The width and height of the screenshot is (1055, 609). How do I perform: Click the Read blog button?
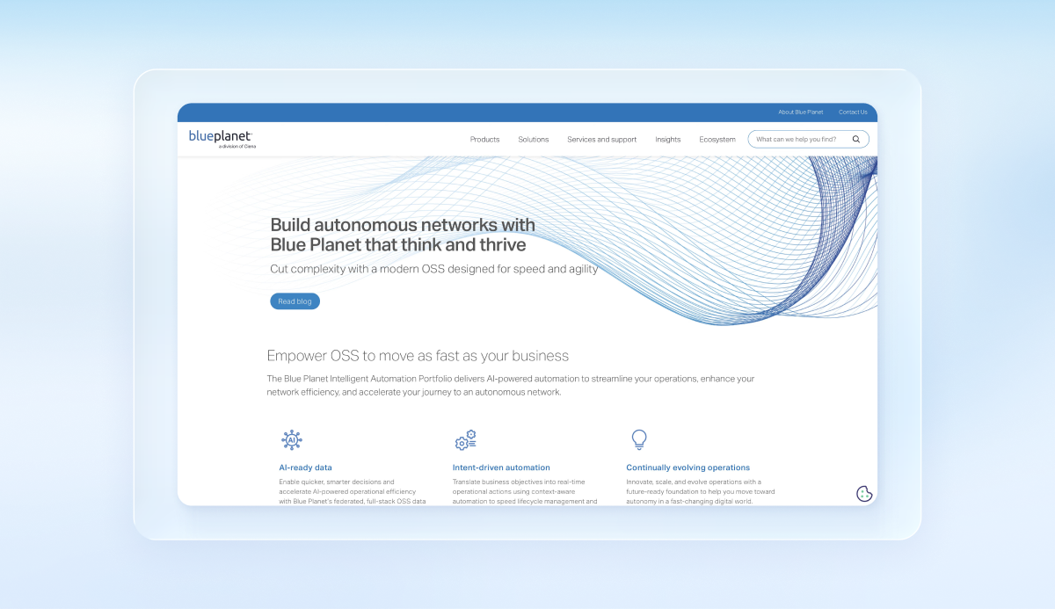295,301
